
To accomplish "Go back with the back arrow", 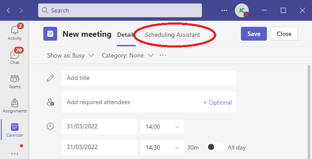I will [x=8, y=10].
